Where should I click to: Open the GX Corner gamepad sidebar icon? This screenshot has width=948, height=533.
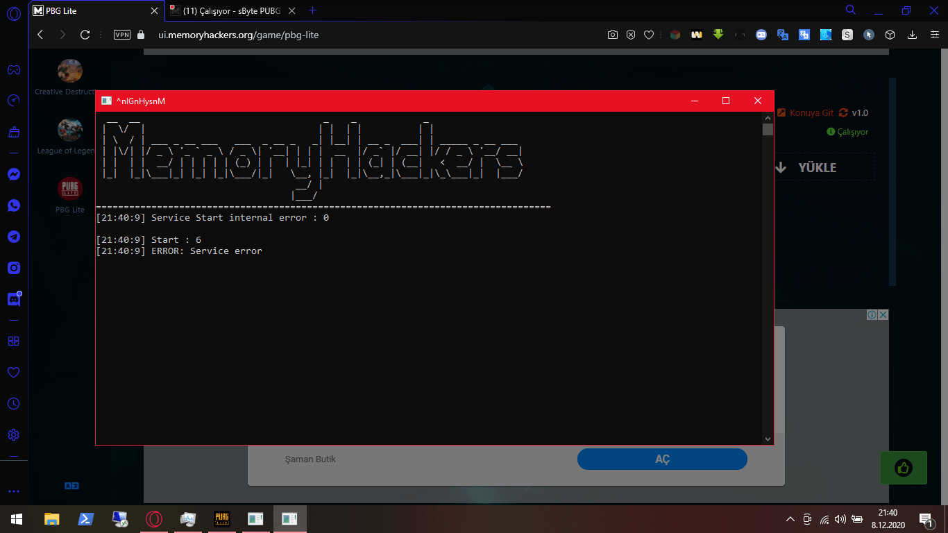coord(13,69)
